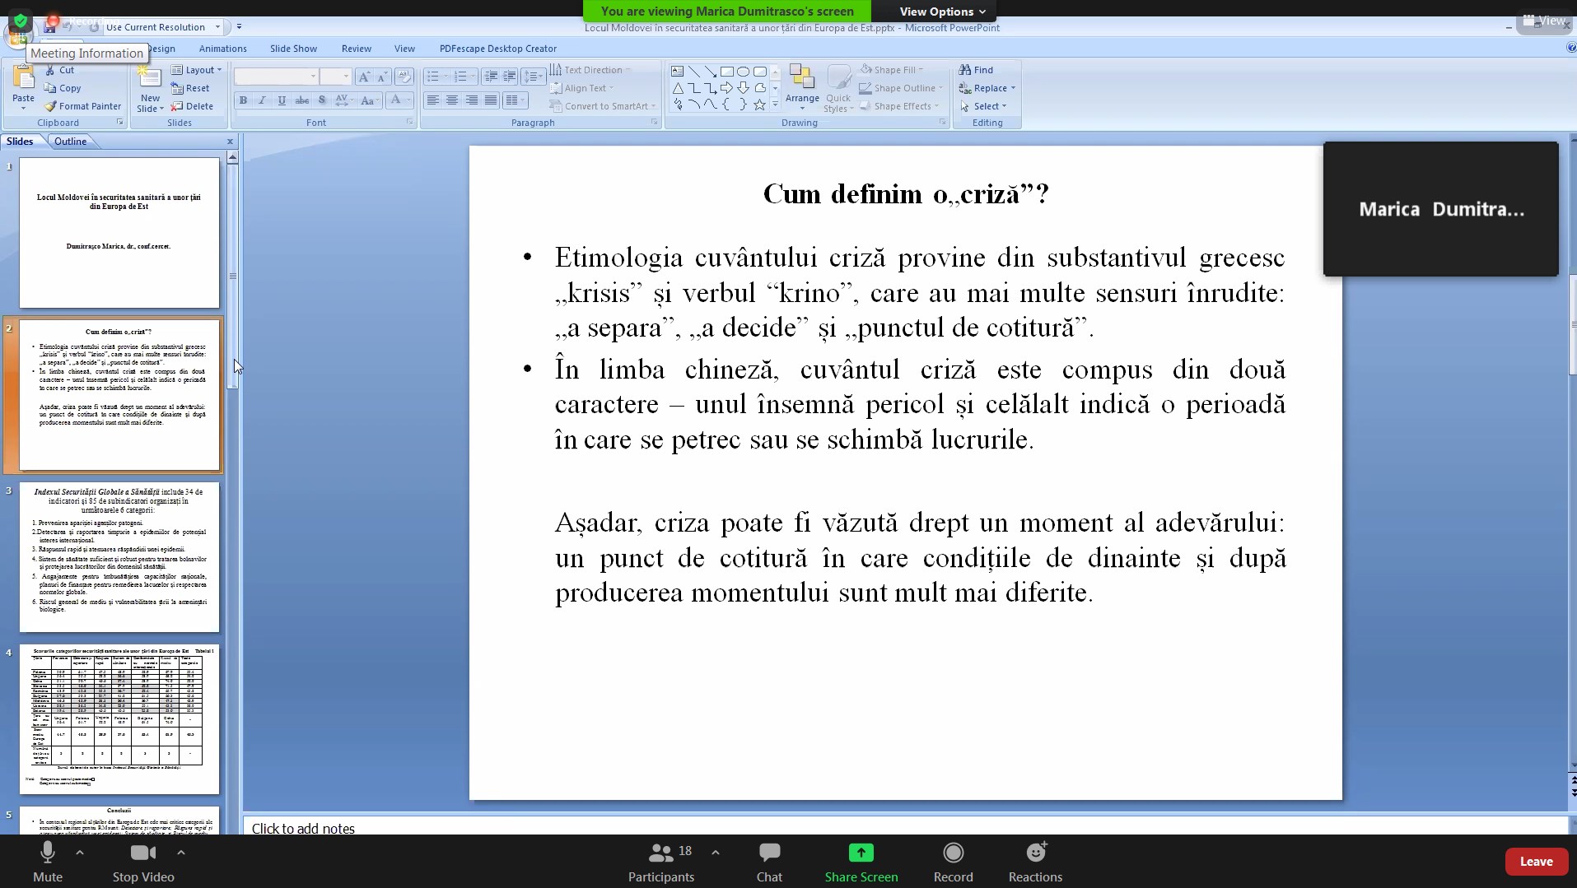The width and height of the screenshot is (1577, 888).
Task: Open the Zoom Chat panel
Action: [769, 862]
